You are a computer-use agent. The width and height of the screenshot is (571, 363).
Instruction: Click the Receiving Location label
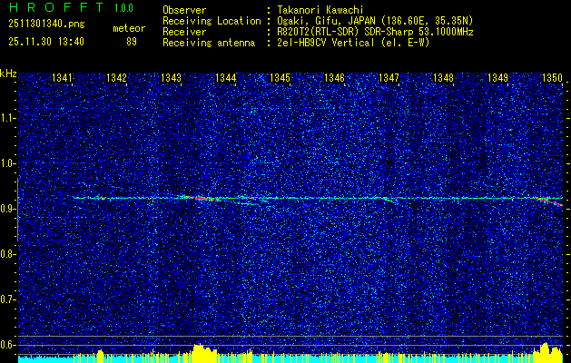click(212, 21)
